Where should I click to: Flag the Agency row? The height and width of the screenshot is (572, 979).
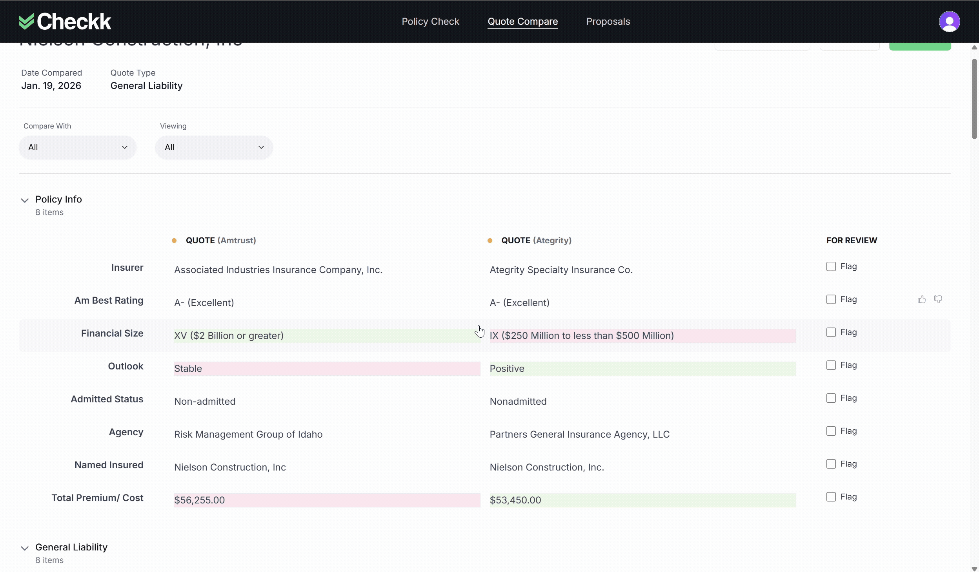point(831,431)
